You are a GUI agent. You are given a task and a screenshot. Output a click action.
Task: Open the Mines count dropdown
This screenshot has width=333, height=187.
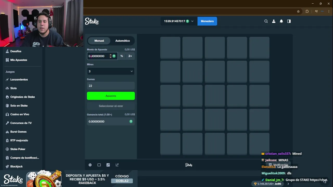(x=111, y=71)
